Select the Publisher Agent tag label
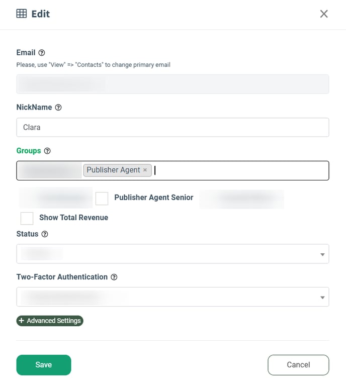The image size is (346, 387). click(113, 170)
